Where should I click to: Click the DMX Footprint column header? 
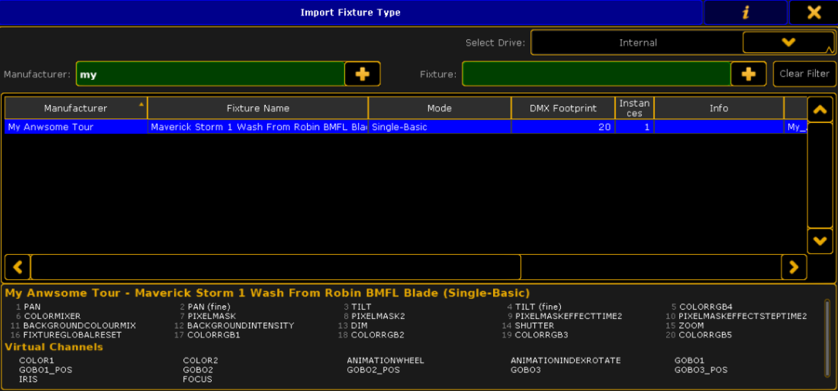point(563,108)
